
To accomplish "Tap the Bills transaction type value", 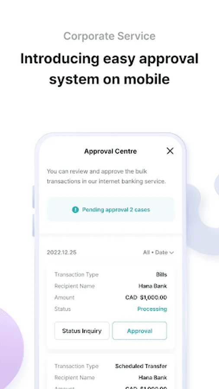I will coord(161,274).
